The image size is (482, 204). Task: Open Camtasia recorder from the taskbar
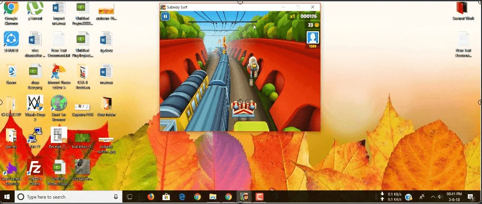260,197
